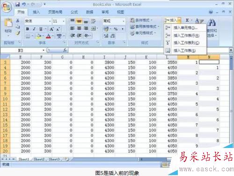Switch to the 插入 ribbon tab
This screenshot has height=176, width=234.
click(x=36, y=12)
